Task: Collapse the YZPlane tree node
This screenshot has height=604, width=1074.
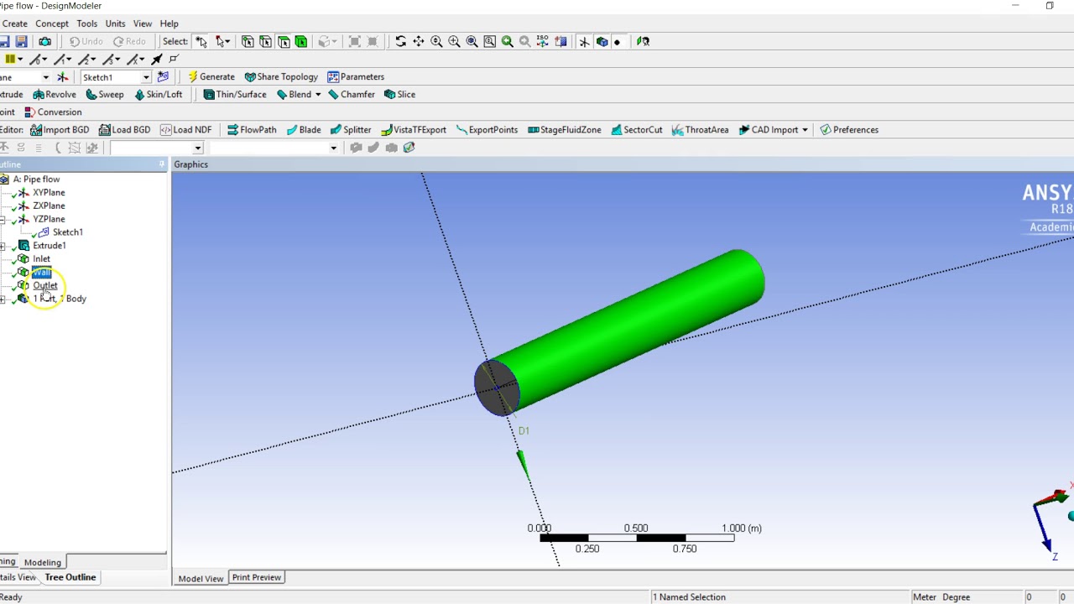Action: click(3, 220)
